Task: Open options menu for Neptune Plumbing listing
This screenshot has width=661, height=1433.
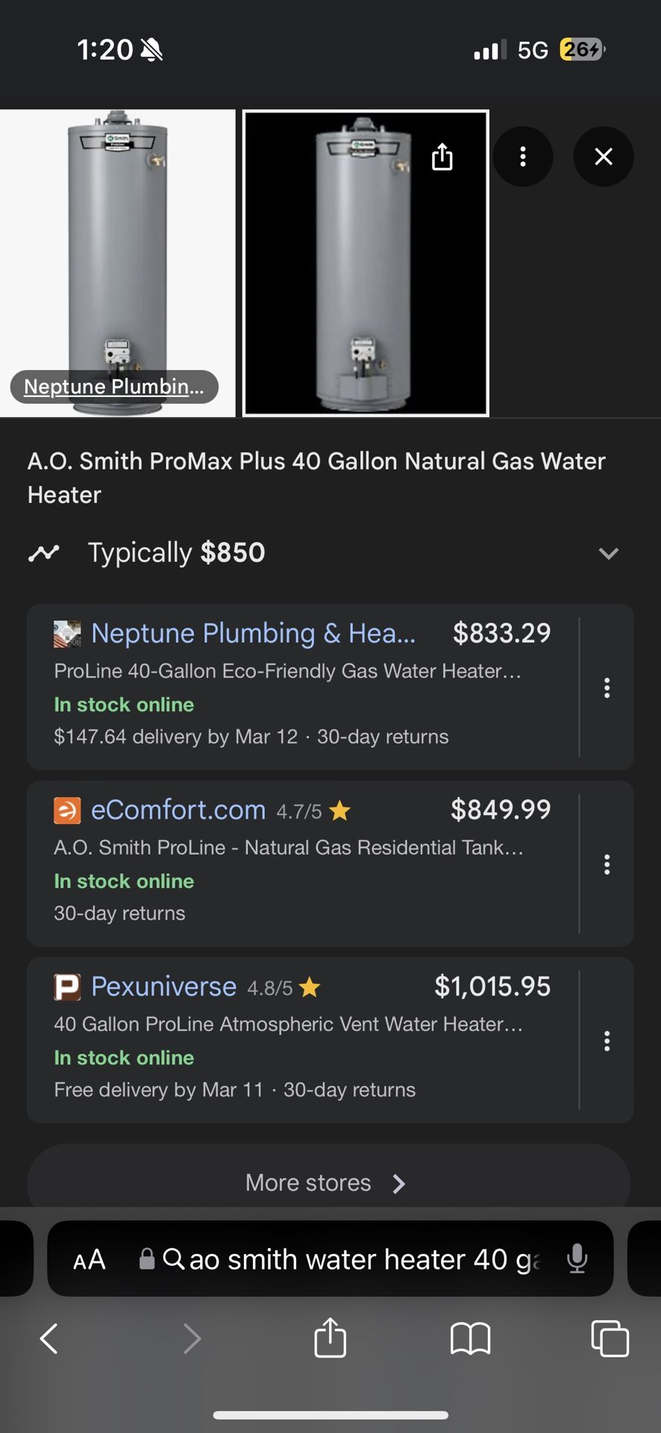Action: [607, 687]
